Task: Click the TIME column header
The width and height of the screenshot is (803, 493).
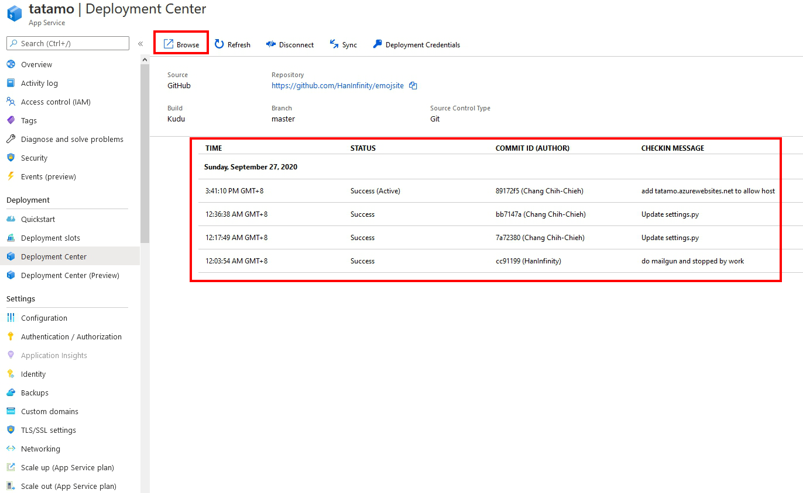Action: pyautogui.click(x=214, y=148)
